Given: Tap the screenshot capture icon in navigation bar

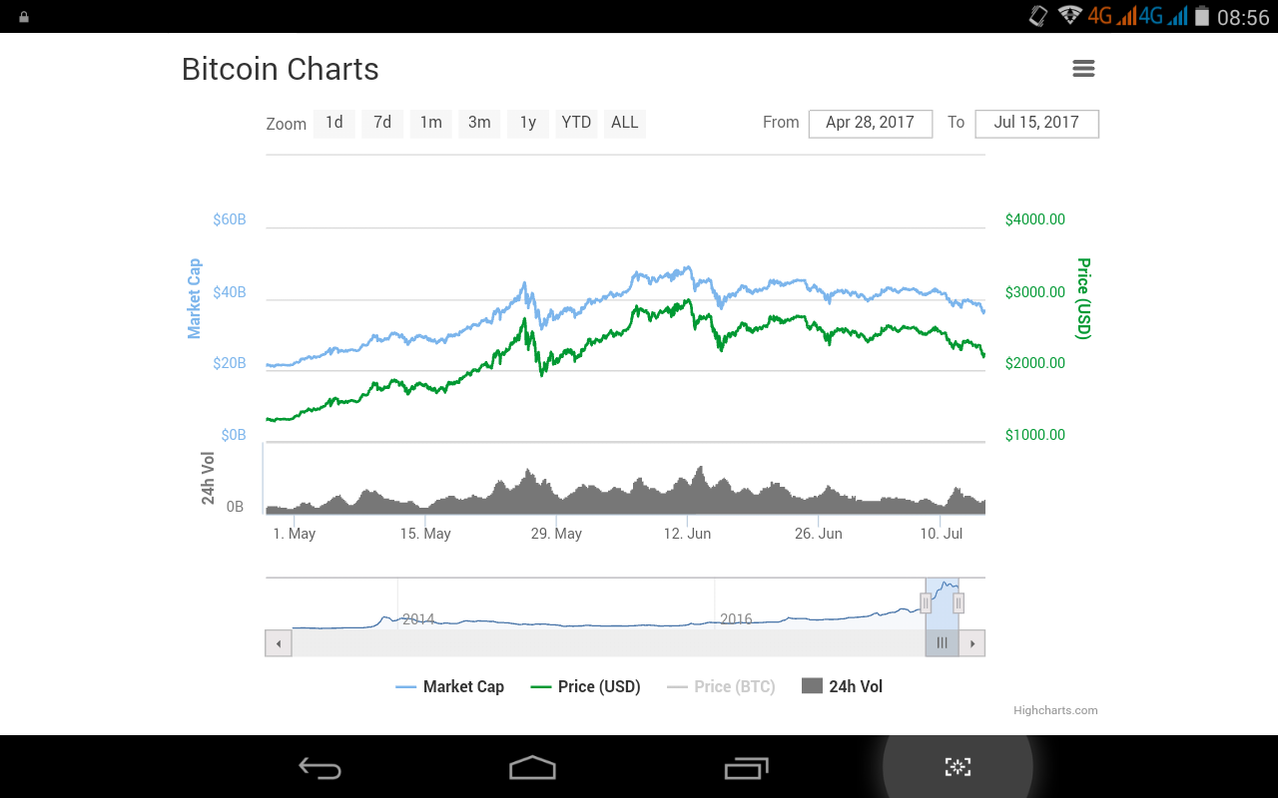Looking at the screenshot, I should pos(958,766).
